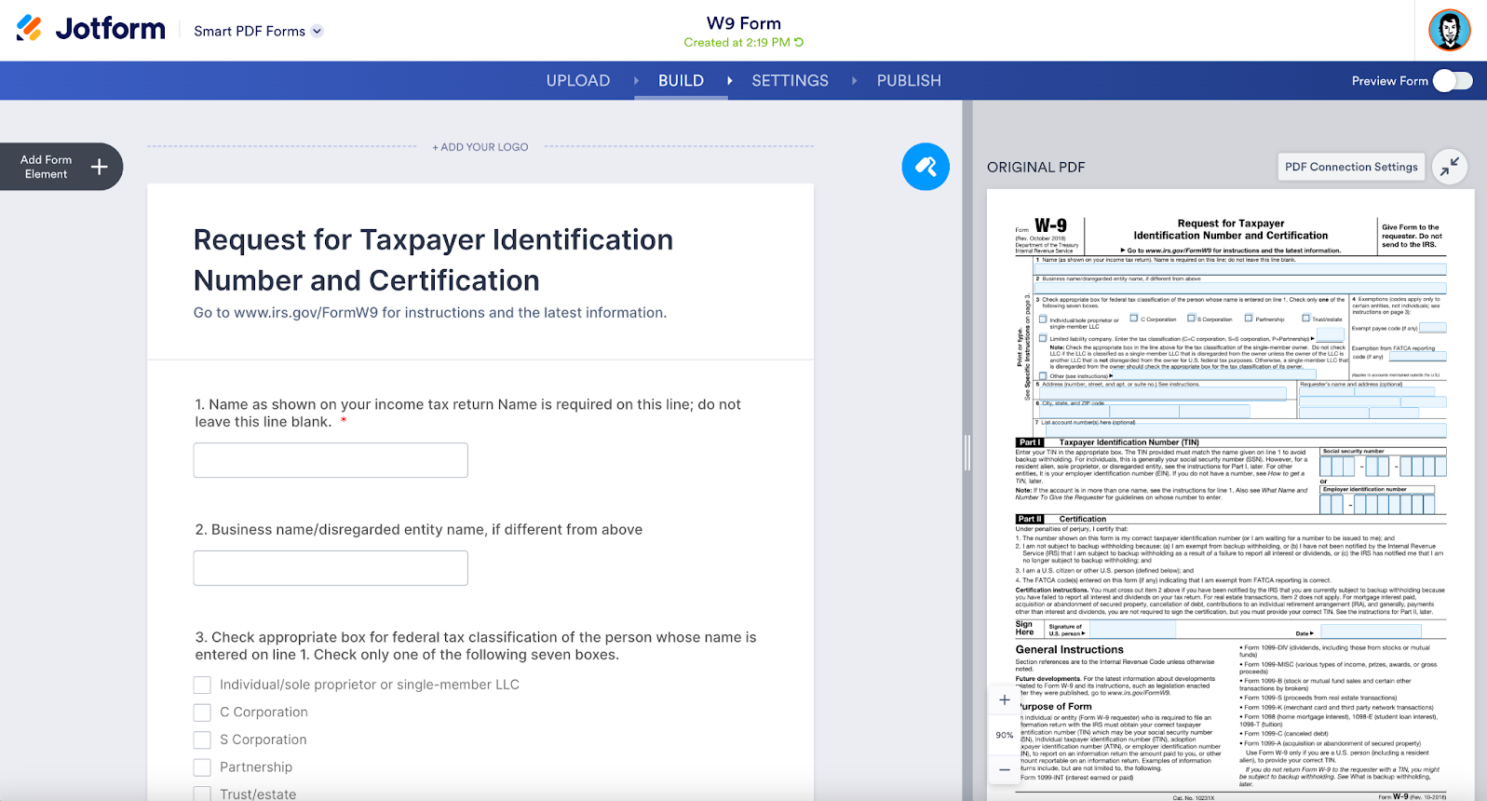Click the + ADD YOUR LOGO link
Image resolution: width=1487 pixels, height=801 pixels.
(480, 147)
